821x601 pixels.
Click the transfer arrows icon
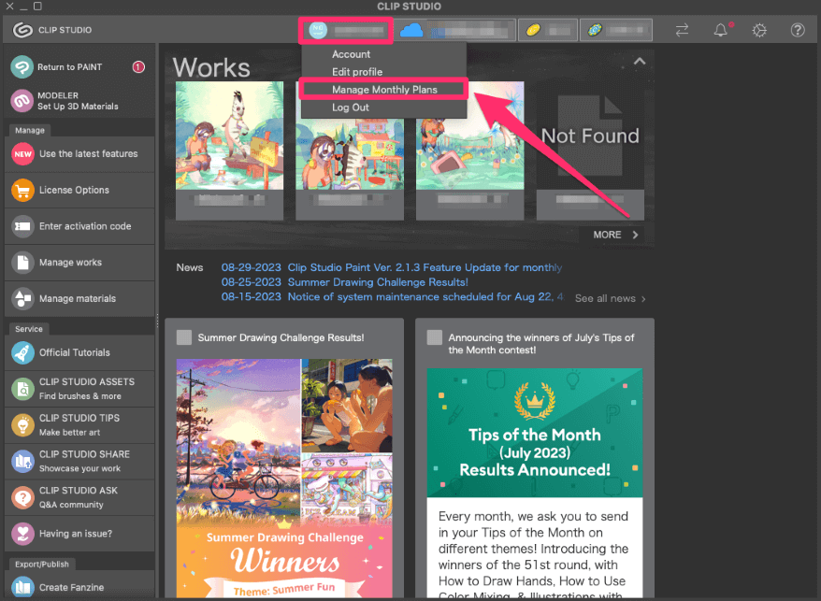682,30
